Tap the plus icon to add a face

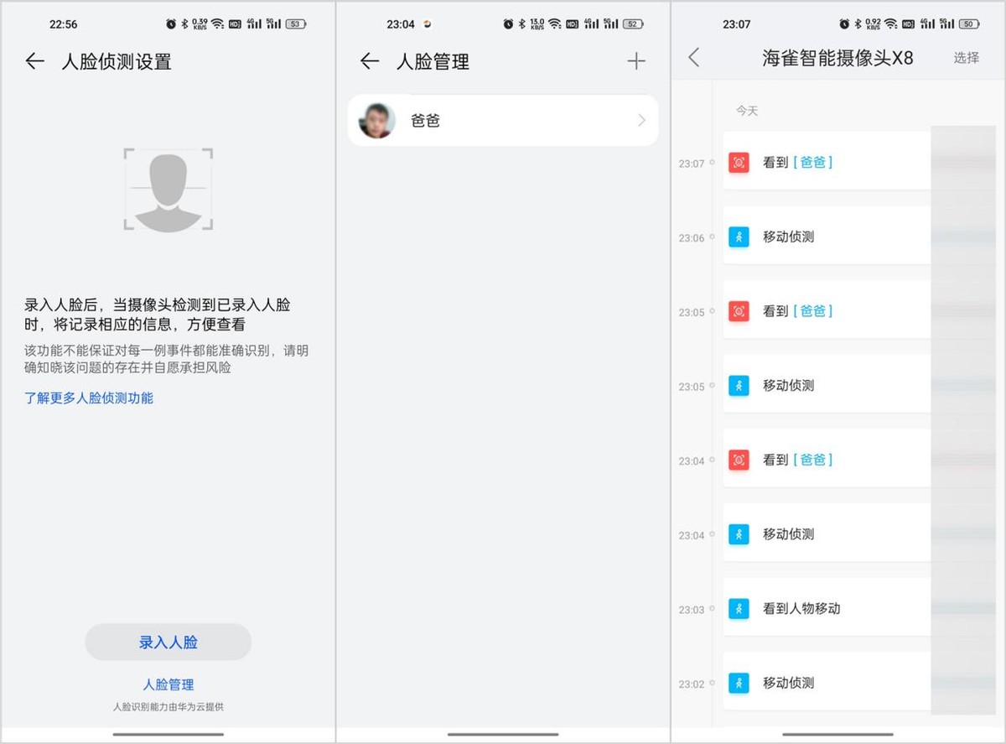[x=636, y=60]
